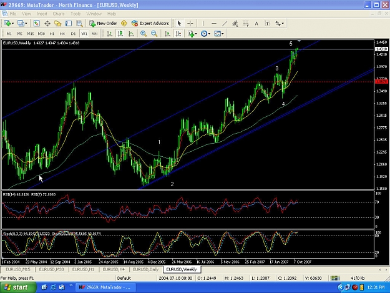Screen dimensions: 390x293
Task: Pick the vertical line drawing tool
Action: coord(203,23)
